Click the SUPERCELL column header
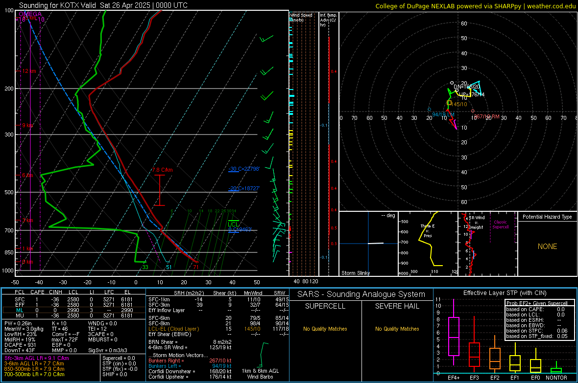Viewport: 578px width, 383px height. tap(325, 306)
